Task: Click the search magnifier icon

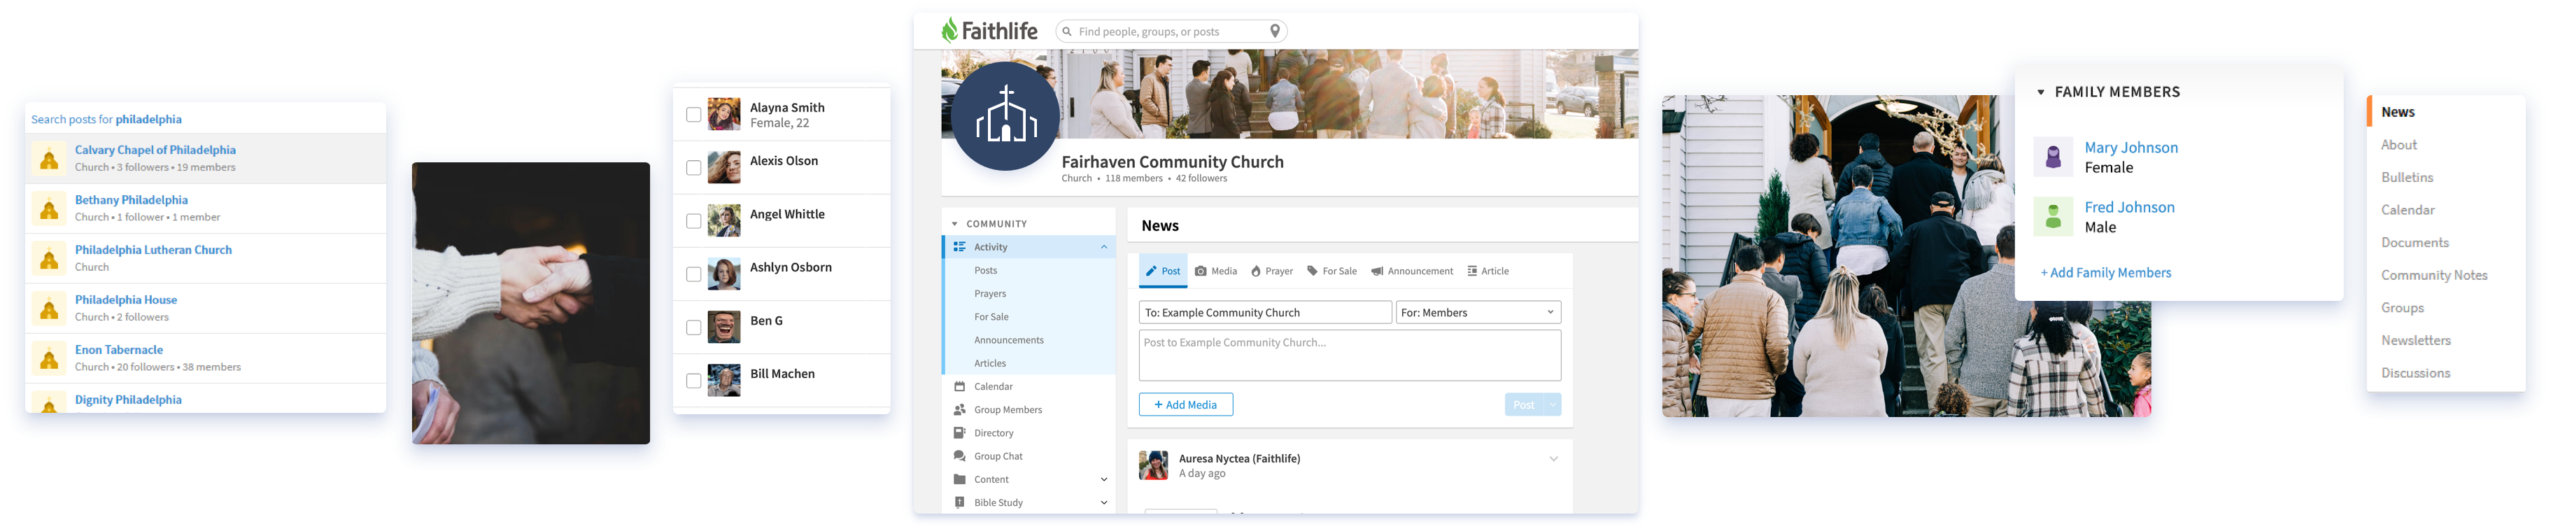Action: tap(1066, 31)
